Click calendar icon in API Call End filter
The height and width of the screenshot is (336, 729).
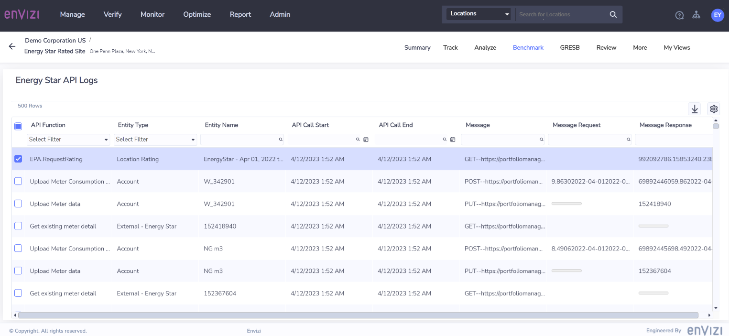453,140
